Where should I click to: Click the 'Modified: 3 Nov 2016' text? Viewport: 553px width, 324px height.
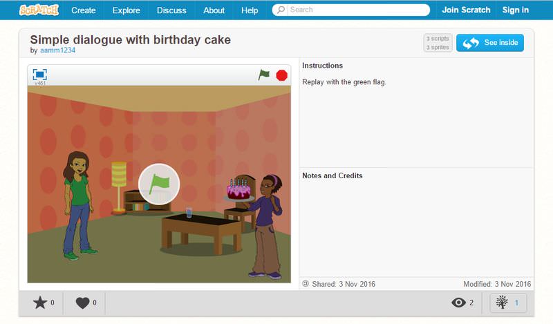coord(497,284)
